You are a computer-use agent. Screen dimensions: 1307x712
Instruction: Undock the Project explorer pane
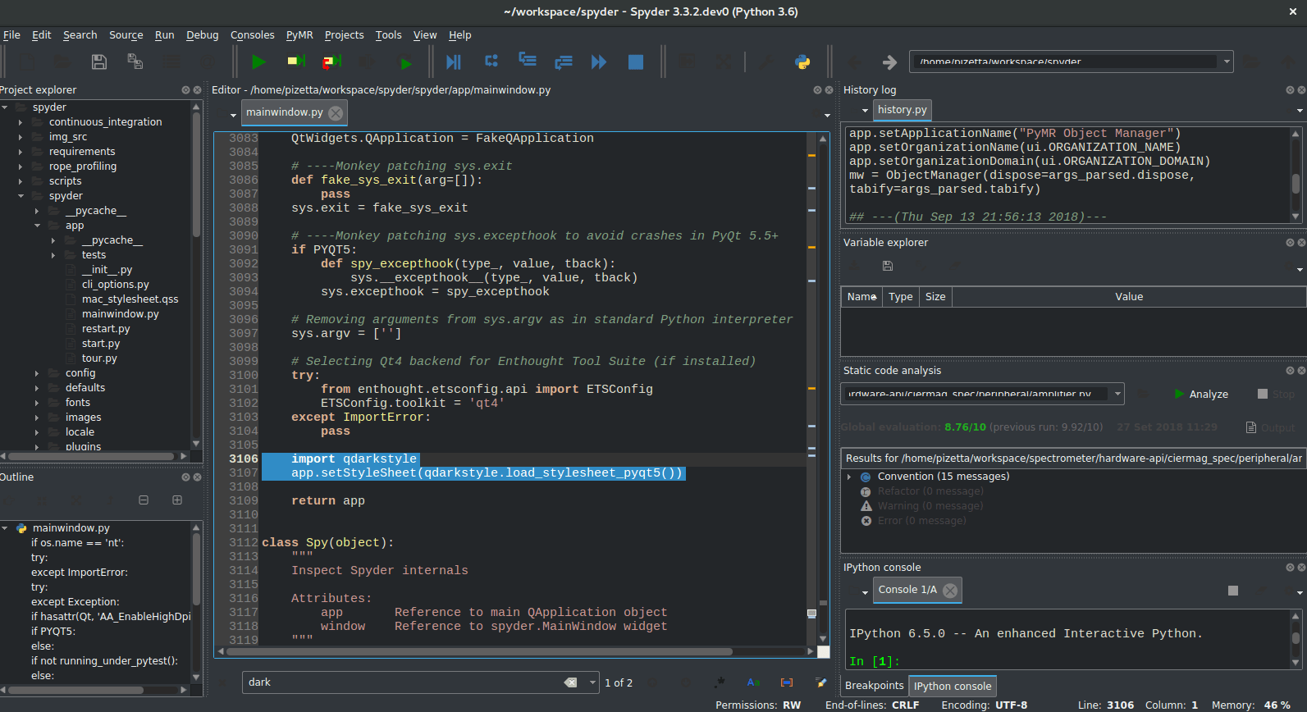(185, 90)
